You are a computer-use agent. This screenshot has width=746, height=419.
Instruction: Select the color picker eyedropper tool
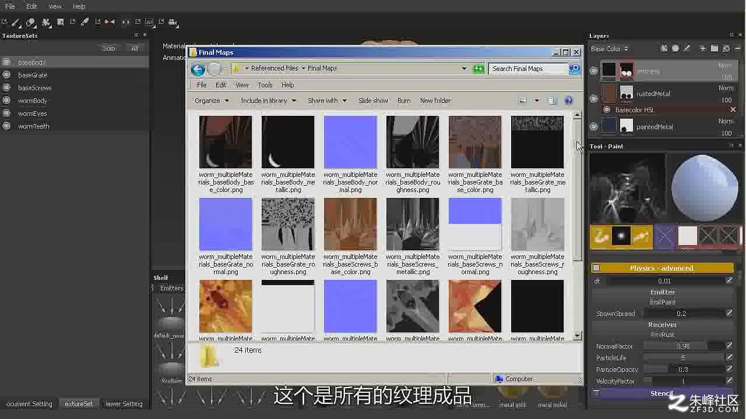(85, 22)
